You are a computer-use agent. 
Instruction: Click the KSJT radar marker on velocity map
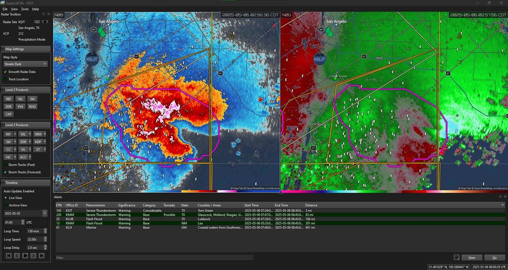tap(320, 59)
